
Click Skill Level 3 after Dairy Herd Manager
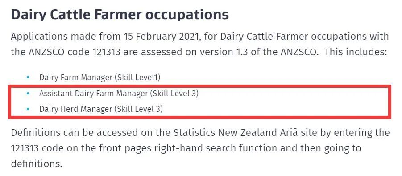tap(138, 110)
